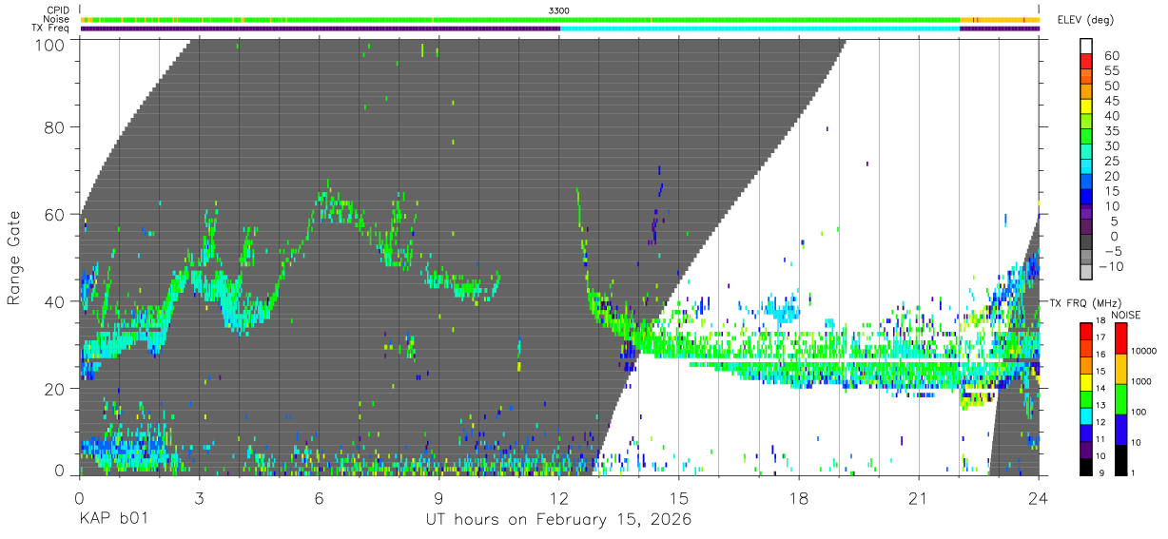Select the blue segment of the NOISE color bar
The width and height of the screenshot is (1168, 539).
tap(1120, 428)
